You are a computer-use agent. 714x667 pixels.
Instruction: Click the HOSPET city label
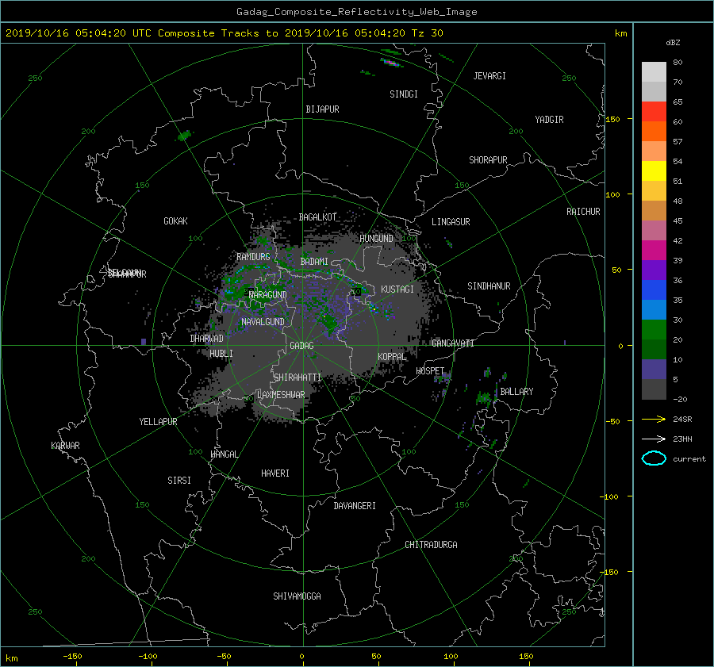430,371
